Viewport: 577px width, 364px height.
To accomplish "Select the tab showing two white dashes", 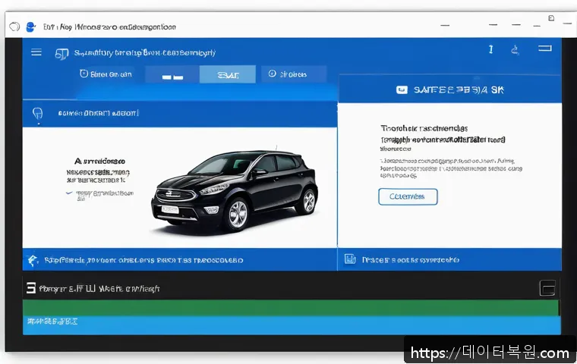I will (x=172, y=75).
